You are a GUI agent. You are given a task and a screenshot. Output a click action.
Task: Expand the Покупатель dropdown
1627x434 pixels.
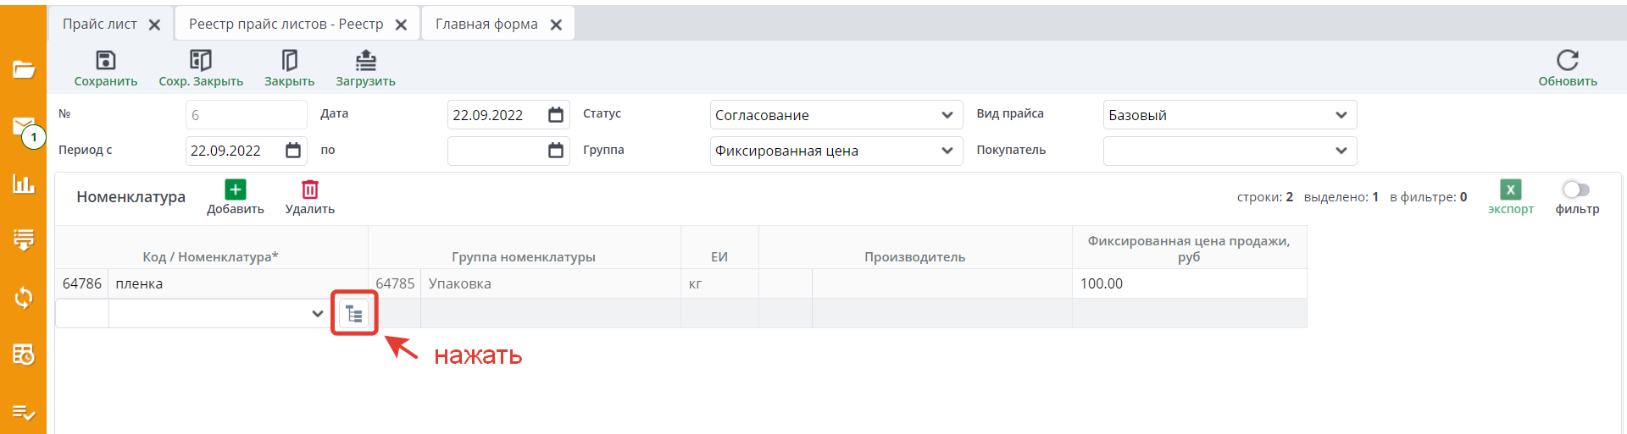tap(1341, 151)
